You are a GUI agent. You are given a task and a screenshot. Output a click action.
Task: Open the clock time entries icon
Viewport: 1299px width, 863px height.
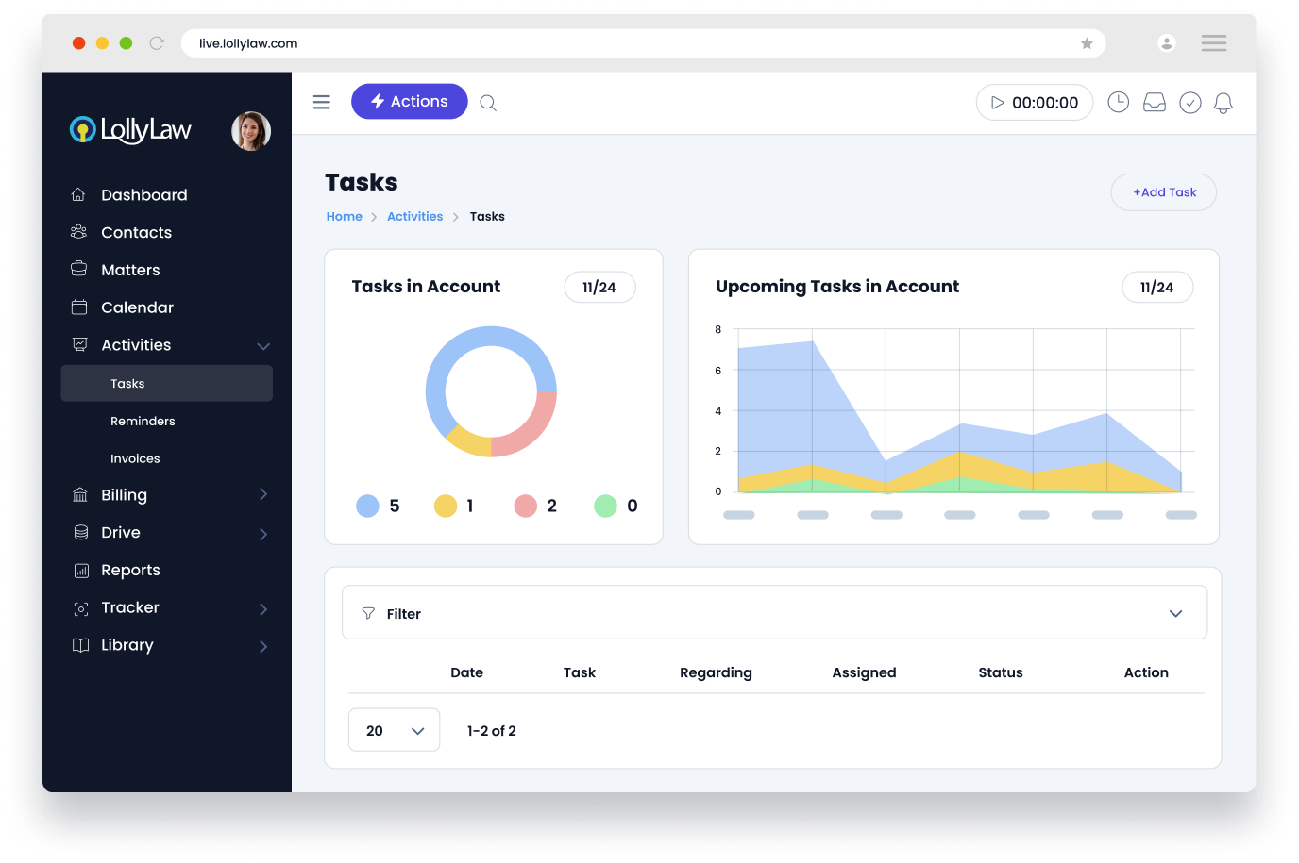tap(1118, 103)
